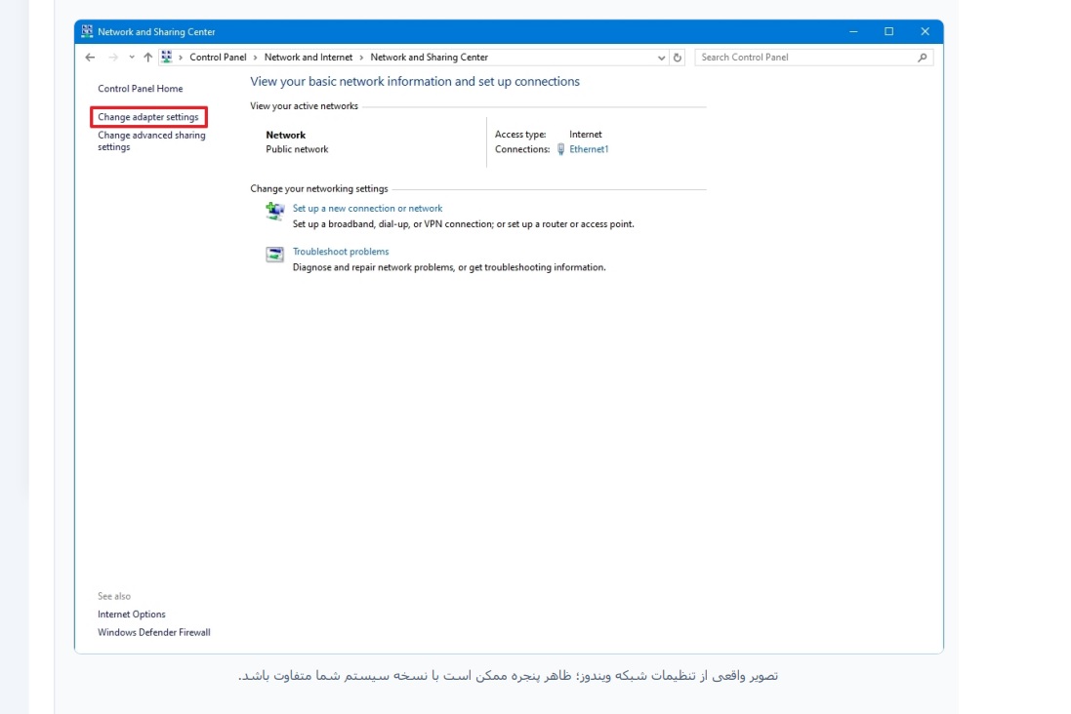This screenshot has width=1071, height=714.
Task: Expand chevron after Network and Internet breadcrumb
Action: pyautogui.click(x=361, y=58)
